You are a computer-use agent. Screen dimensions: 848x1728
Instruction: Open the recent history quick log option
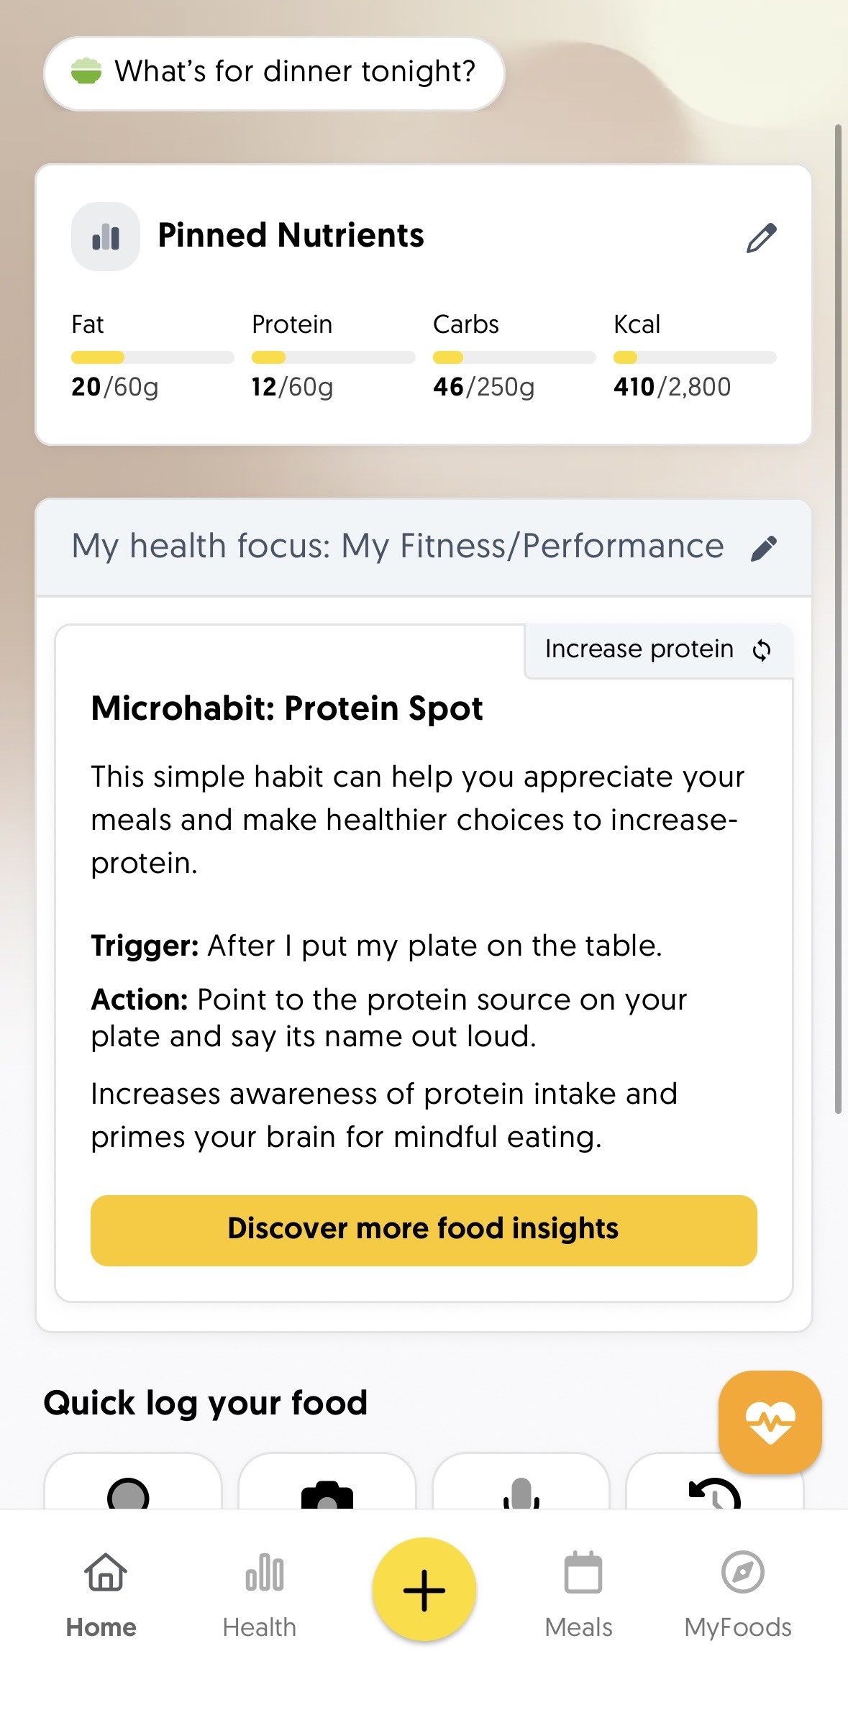[714, 1492]
